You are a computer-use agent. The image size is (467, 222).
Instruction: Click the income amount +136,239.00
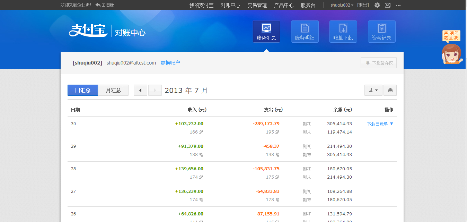point(189,191)
